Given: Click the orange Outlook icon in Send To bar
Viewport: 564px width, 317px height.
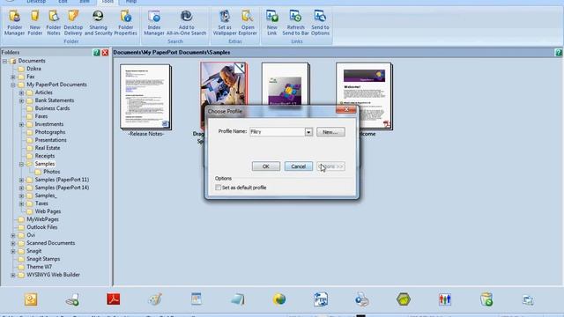Looking at the screenshot, I should [31, 299].
